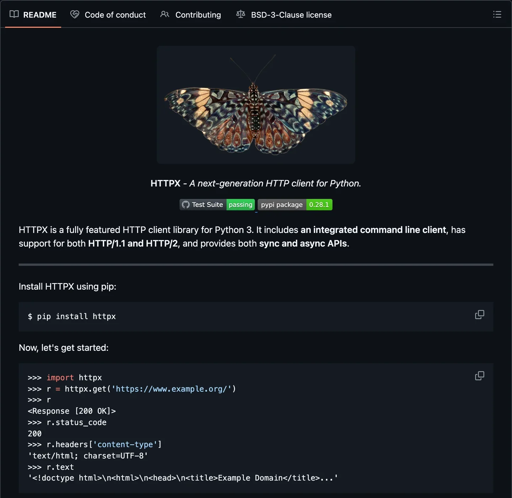Click the green '0.28.1' version label
The height and width of the screenshot is (498, 512).
pos(319,205)
